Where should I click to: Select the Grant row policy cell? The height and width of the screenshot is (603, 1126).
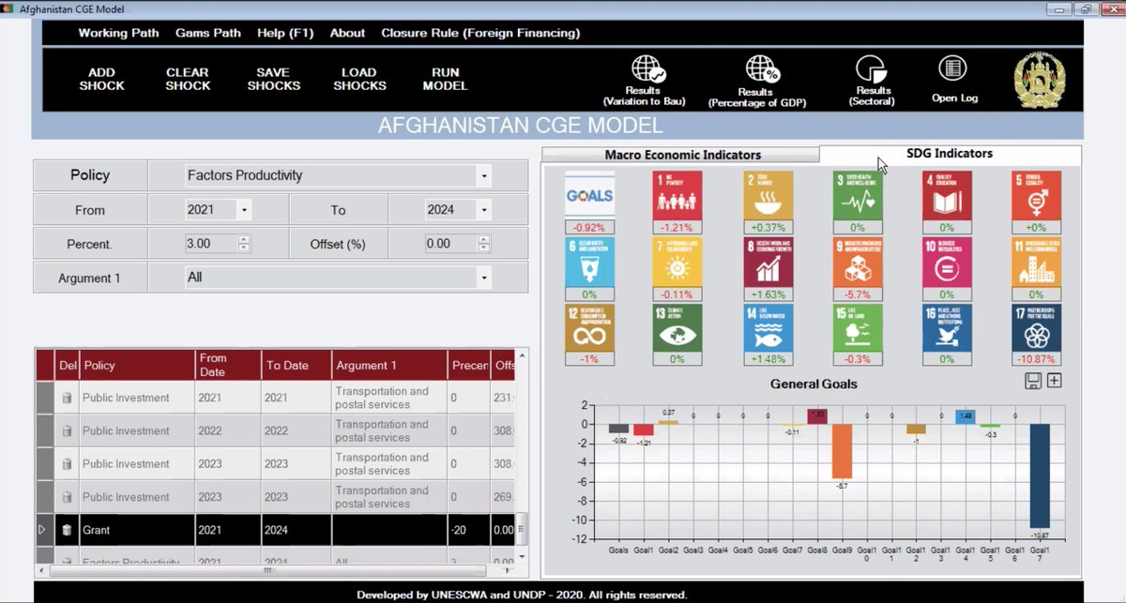point(136,530)
